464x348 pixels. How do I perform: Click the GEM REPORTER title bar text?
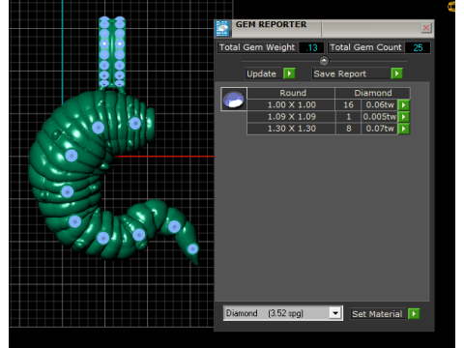pyautogui.click(x=271, y=24)
